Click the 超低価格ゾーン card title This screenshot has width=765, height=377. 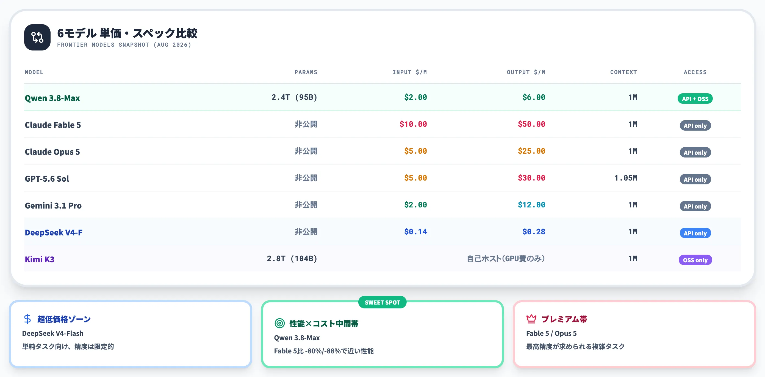point(64,319)
